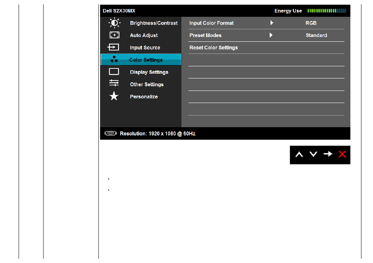373x263 pixels.
Task: Click the VGA connector icon
Action: click(110, 133)
